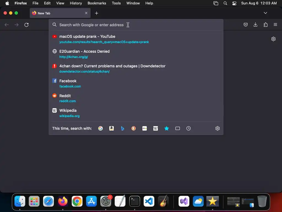Search history with the clock icon
The image size is (282, 212).
coord(188,128)
